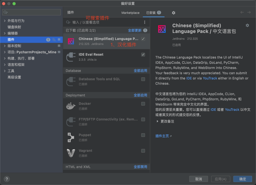This screenshot has width=256, height=185.
Task: Click the Docker whale icon
Action: tap(71, 106)
